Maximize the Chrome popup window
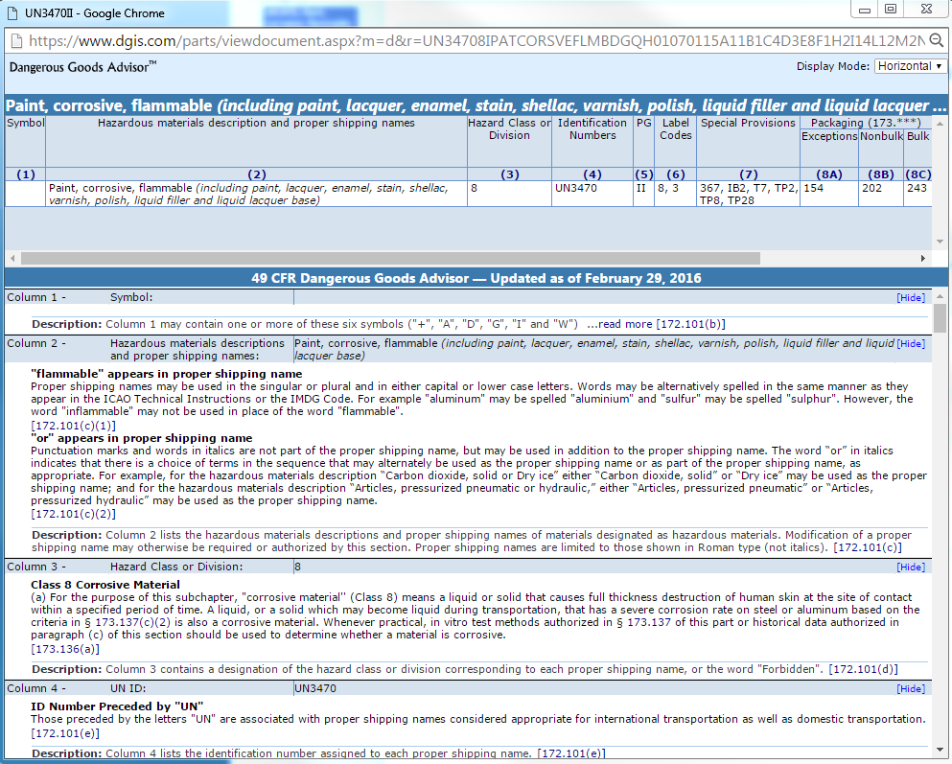952x764 pixels. pos(891,10)
